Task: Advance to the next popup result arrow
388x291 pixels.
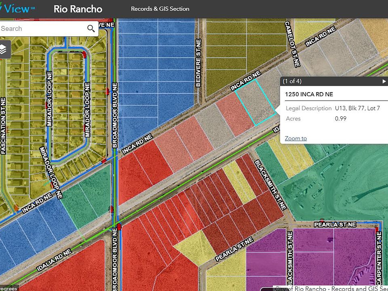Action: click(x=384, y=81)
